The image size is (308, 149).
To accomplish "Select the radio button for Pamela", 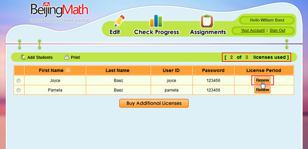I will tap(18, 90).
